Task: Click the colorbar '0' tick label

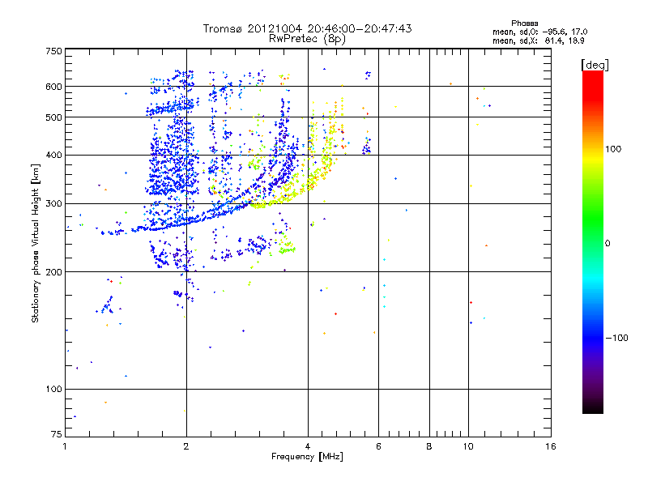Action: click(x=607, y=244)
